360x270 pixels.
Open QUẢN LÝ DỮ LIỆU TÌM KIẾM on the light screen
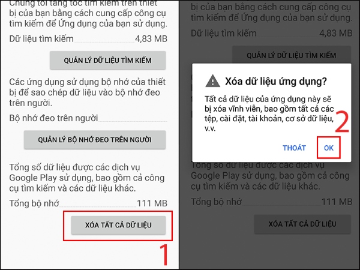coord(107,61)
